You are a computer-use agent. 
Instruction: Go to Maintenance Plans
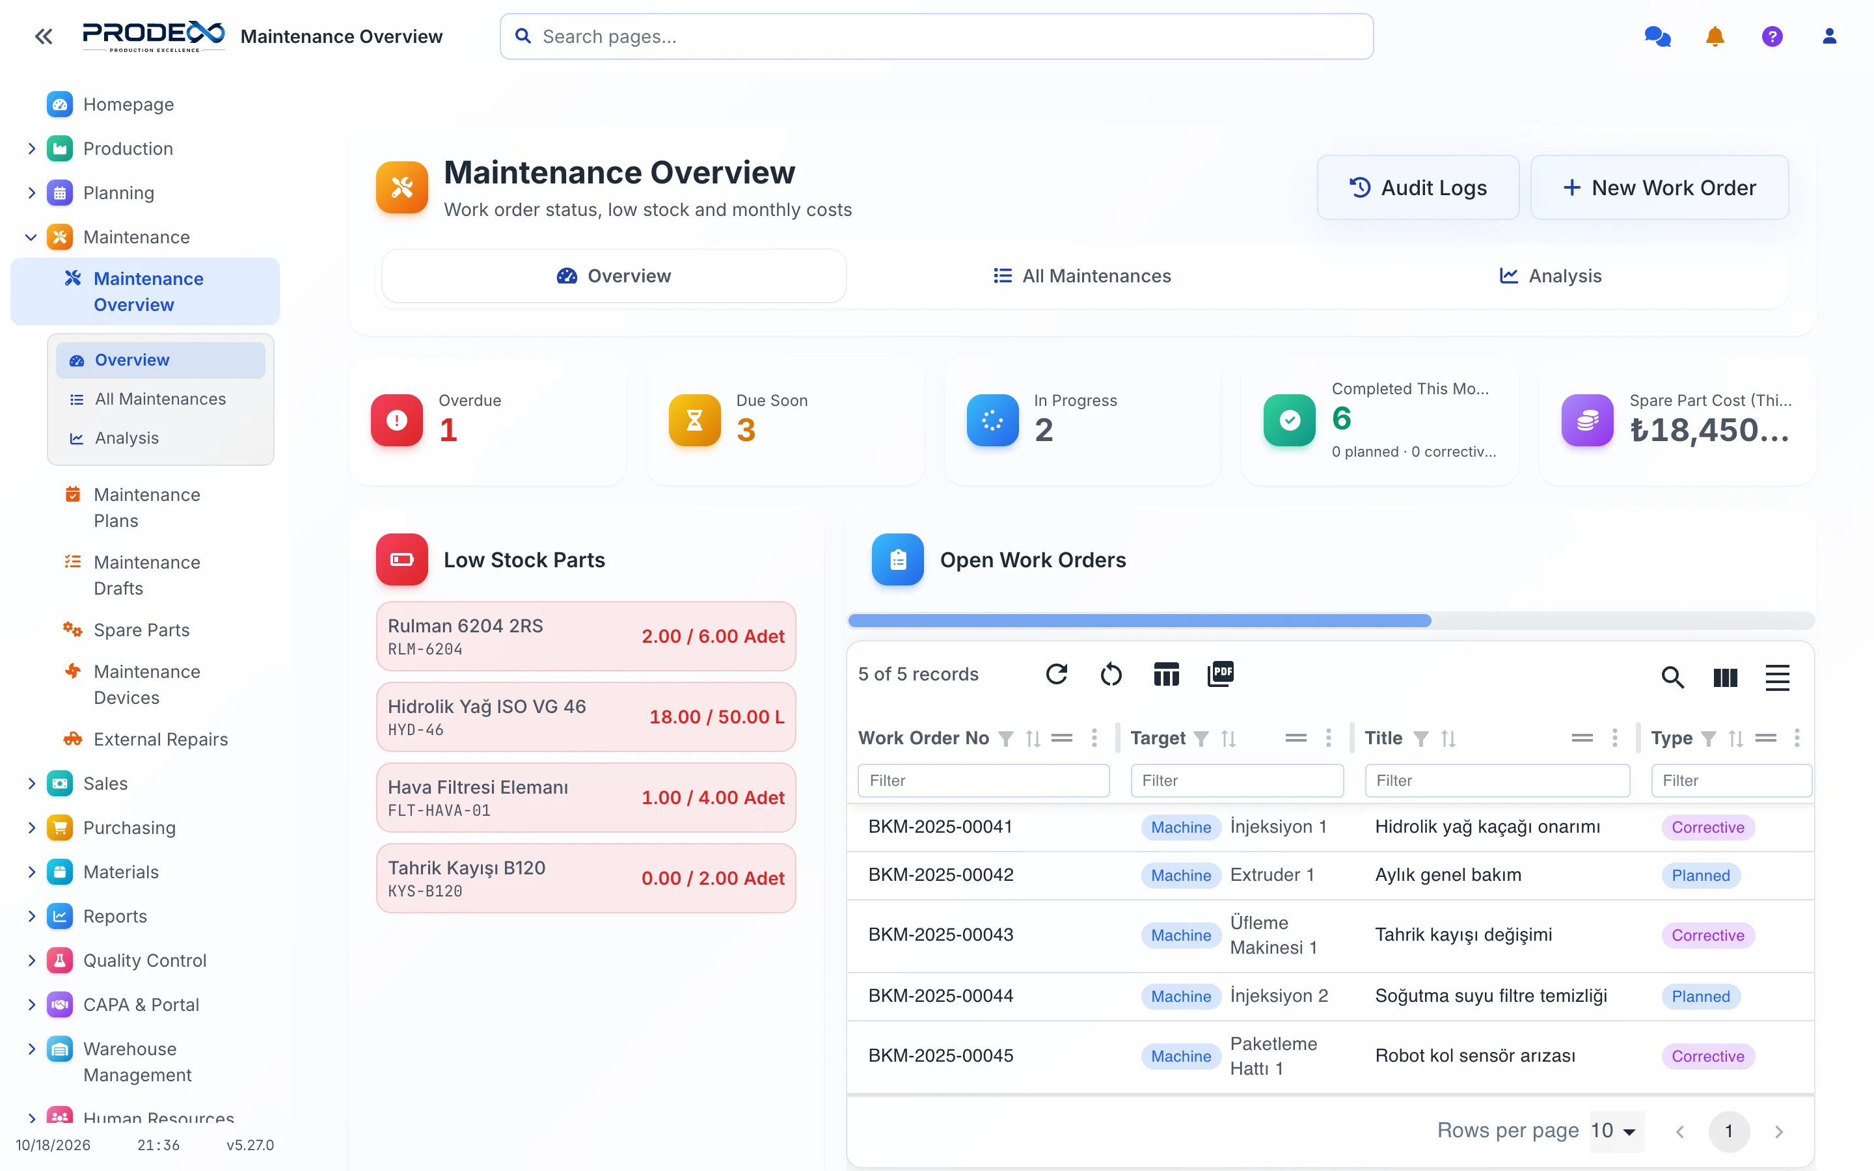tap(145, 507)
